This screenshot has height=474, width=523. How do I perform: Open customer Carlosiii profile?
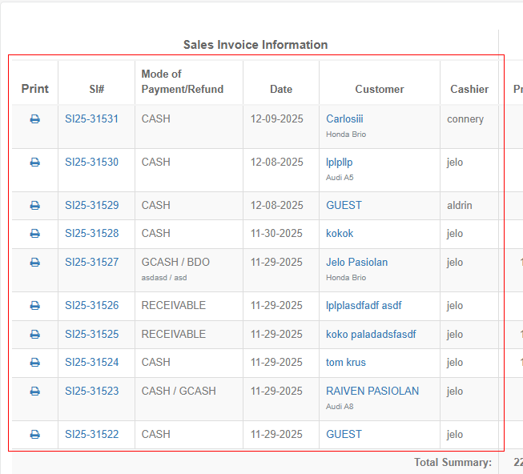coord(344,119)
